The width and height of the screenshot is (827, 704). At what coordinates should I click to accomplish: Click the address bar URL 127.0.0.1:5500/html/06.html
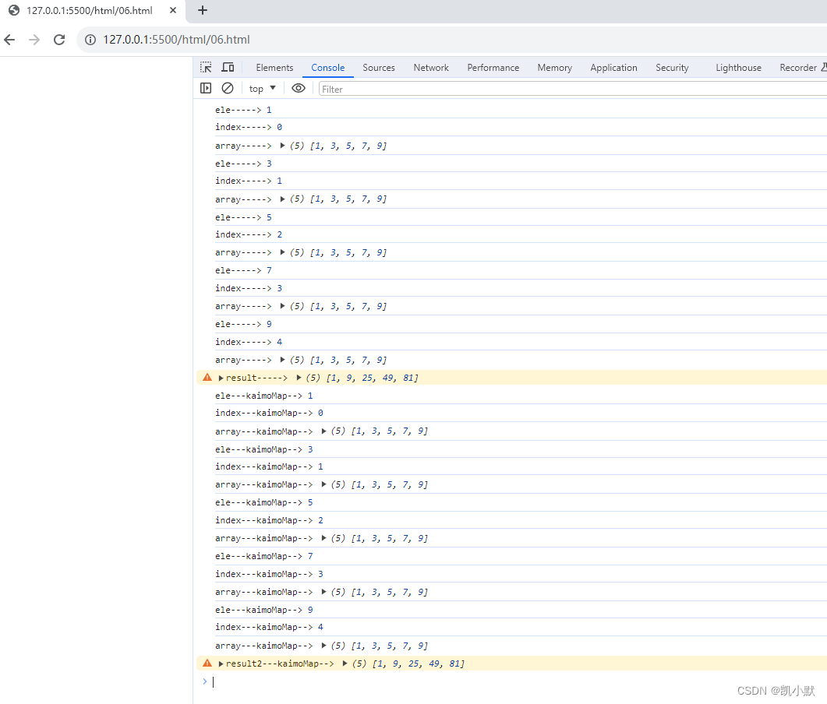coord(176,40)
